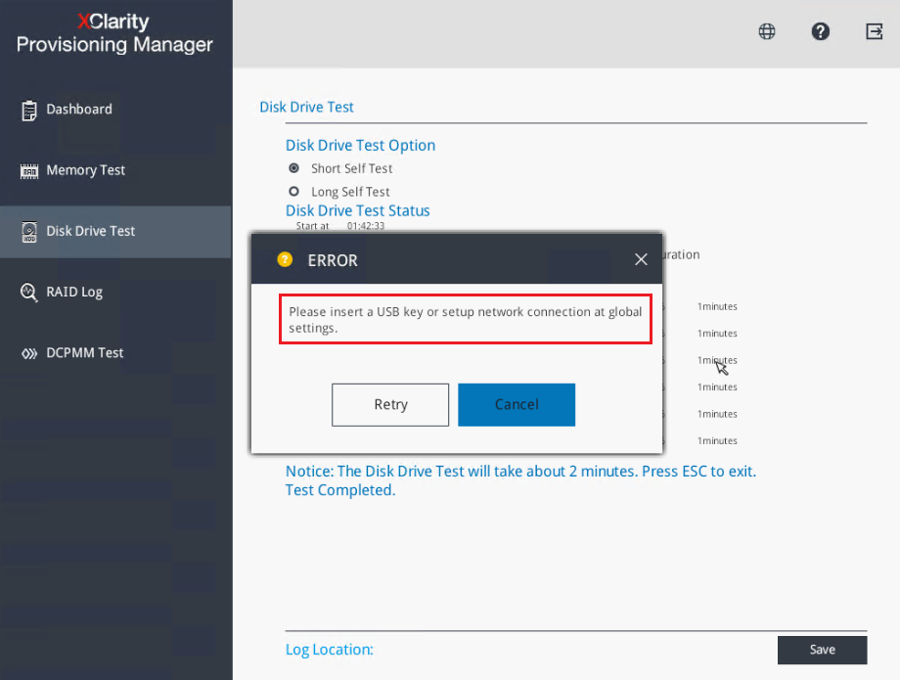Select Disk Drive Test sidebar item

tap(116, 231)
